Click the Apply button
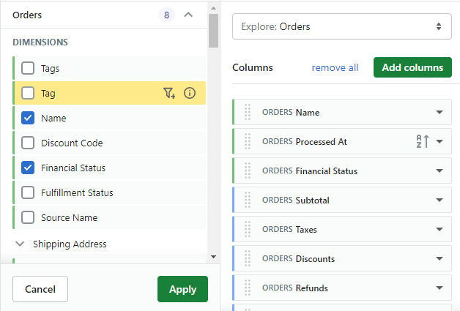This screenshot has width=460, height=311. 182,289
